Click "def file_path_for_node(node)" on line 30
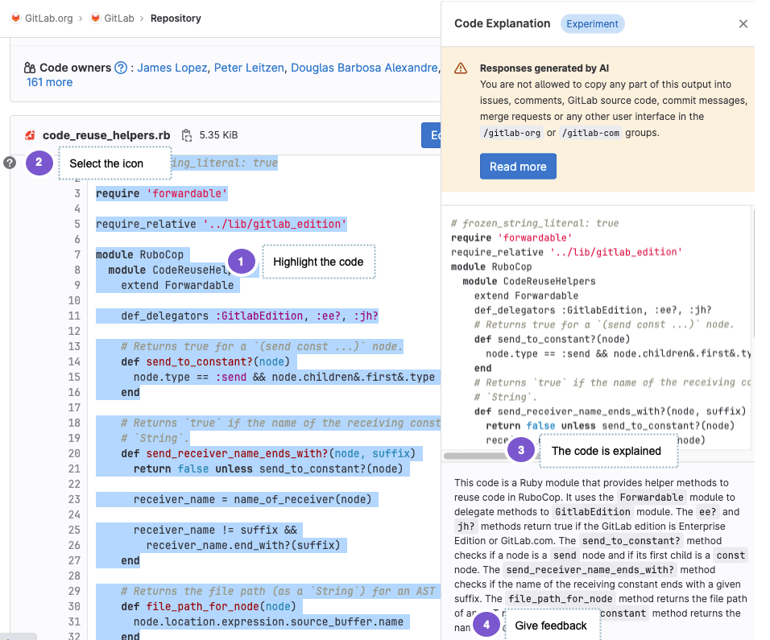The image size is (770, 640). coord(209,607)
